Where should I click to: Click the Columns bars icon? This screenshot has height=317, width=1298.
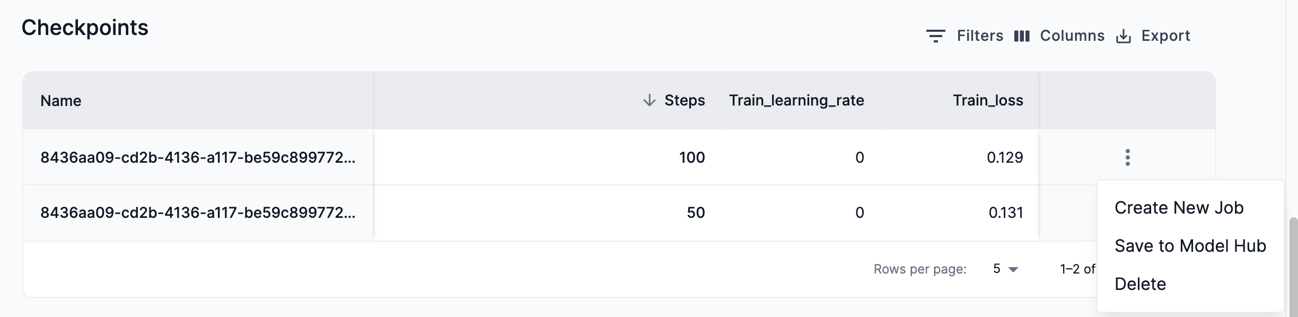(1022, 36)
